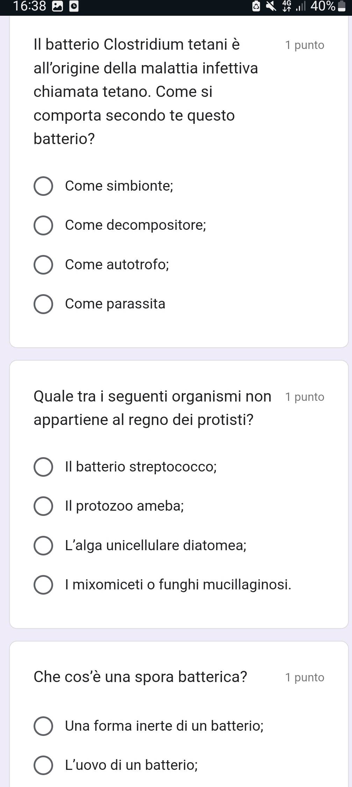Tap the signal strength bars icon

click(300, 6)
